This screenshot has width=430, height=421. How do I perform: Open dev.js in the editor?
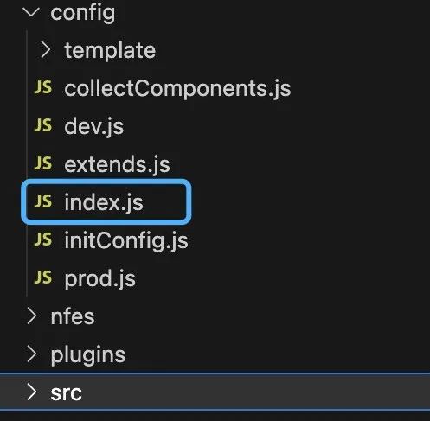[94, 126]
